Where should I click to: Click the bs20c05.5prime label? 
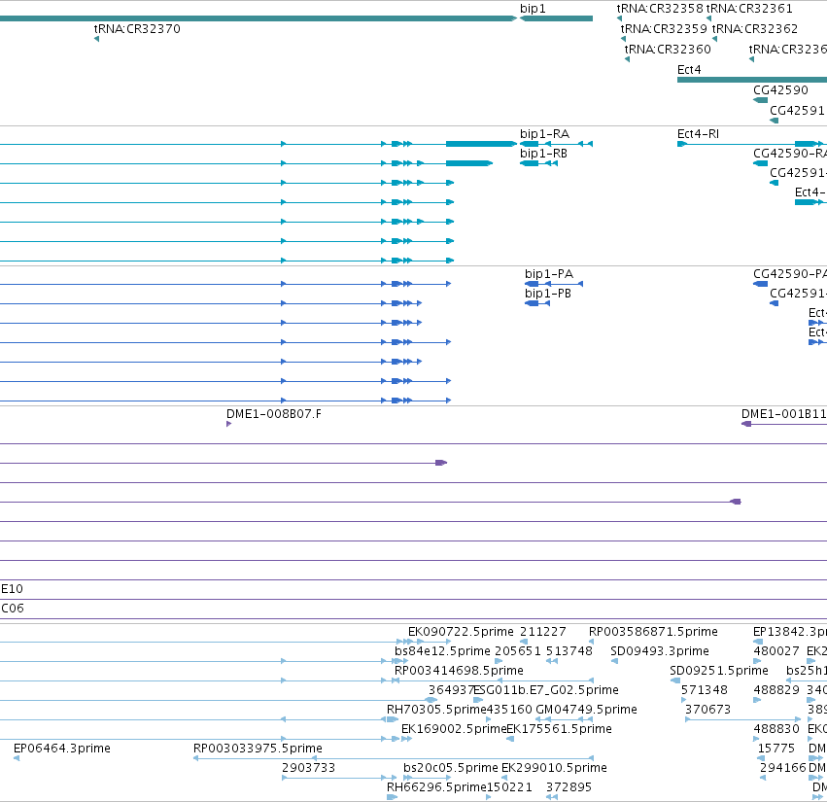click(x=450, y=768)
